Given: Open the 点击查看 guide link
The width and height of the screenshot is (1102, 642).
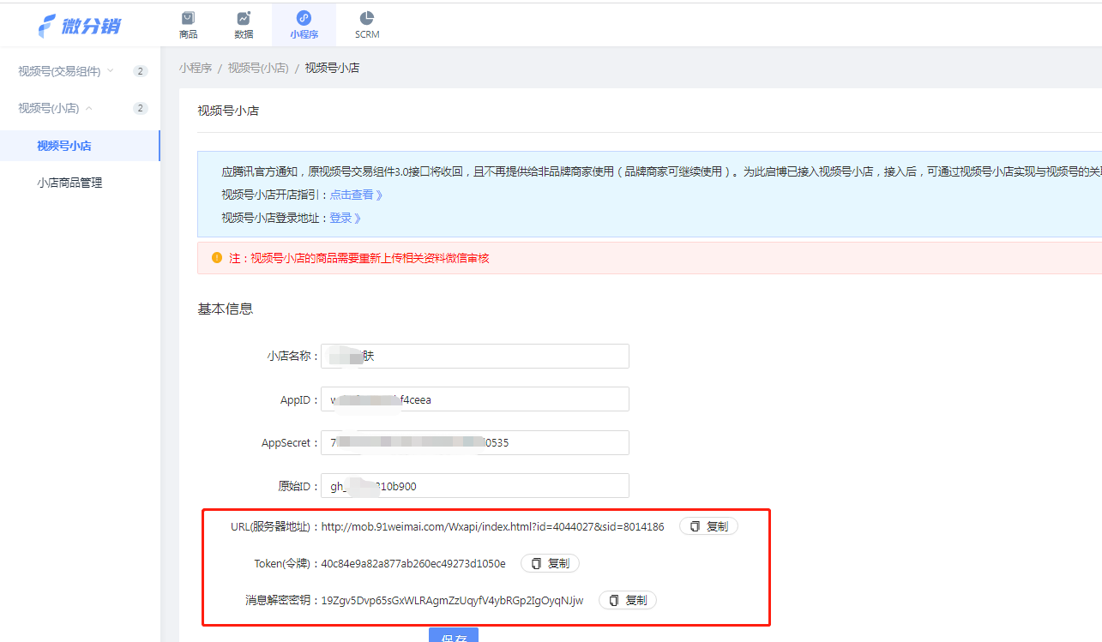Looking at the screenshot, I should (356, 195).
